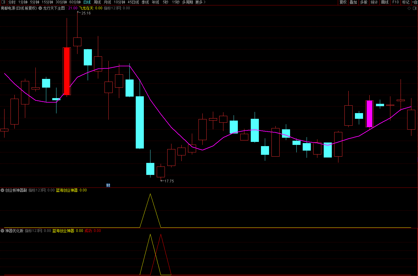Click the +自 add-to-watchlist button
This screenshot has height=276, width=418.
tap(415, 2)
